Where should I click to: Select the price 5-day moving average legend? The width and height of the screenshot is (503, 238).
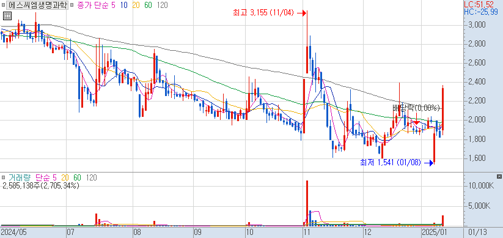(113, 5)
